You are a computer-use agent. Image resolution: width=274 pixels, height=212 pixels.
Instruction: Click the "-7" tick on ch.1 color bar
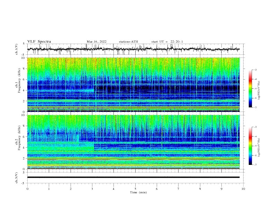[255, 107]
